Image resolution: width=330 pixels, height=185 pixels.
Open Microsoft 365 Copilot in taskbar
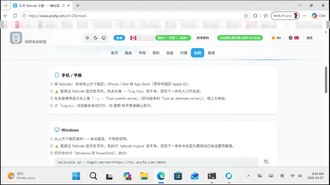[127, 176]
